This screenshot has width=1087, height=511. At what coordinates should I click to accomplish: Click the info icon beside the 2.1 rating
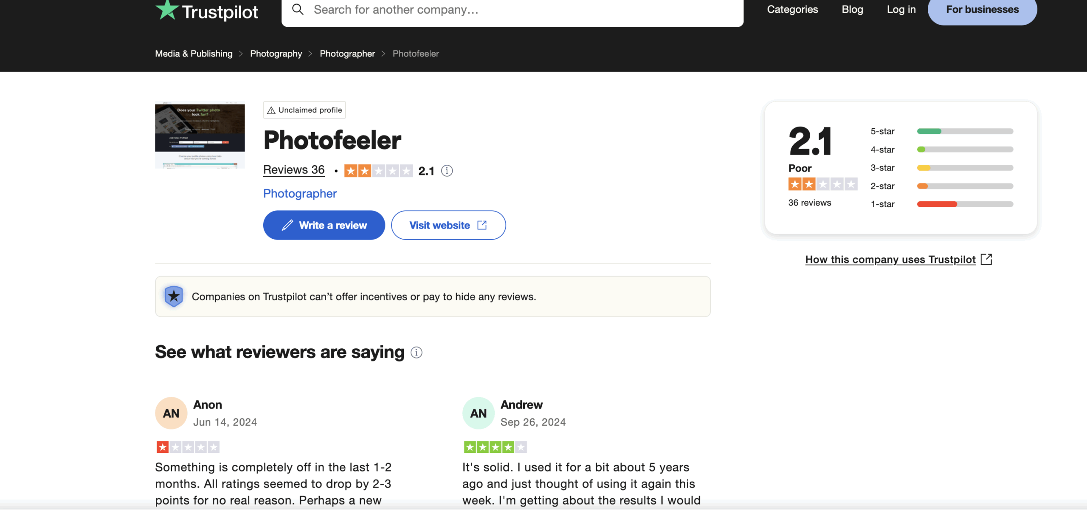pos(447,171)
